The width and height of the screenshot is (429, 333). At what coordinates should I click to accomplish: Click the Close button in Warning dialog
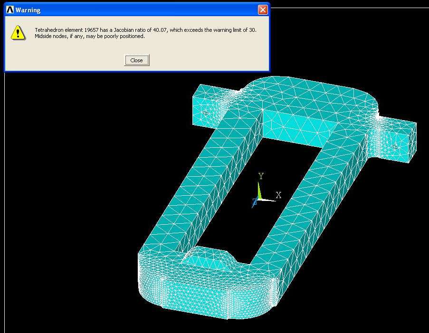(x=136, y=60)
